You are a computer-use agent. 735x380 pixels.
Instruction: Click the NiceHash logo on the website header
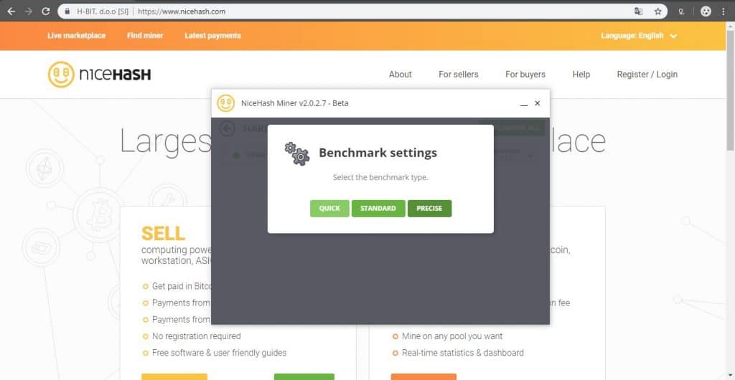pyautogui.click(x=99, y=75)
